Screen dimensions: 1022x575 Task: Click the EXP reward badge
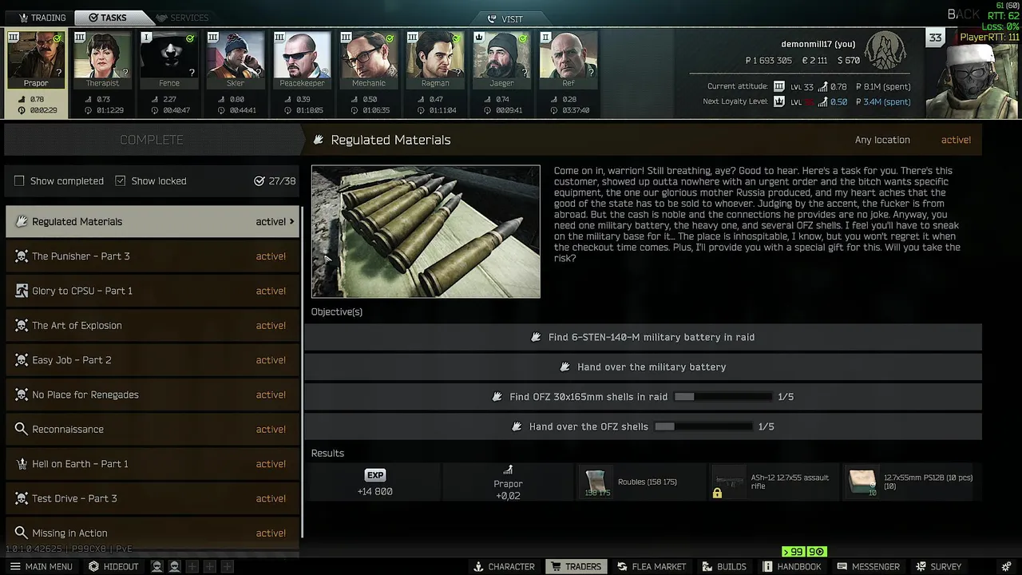click(x=375, y=475)
